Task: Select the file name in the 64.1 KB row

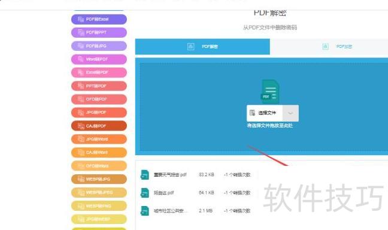Action: [164, 193]
